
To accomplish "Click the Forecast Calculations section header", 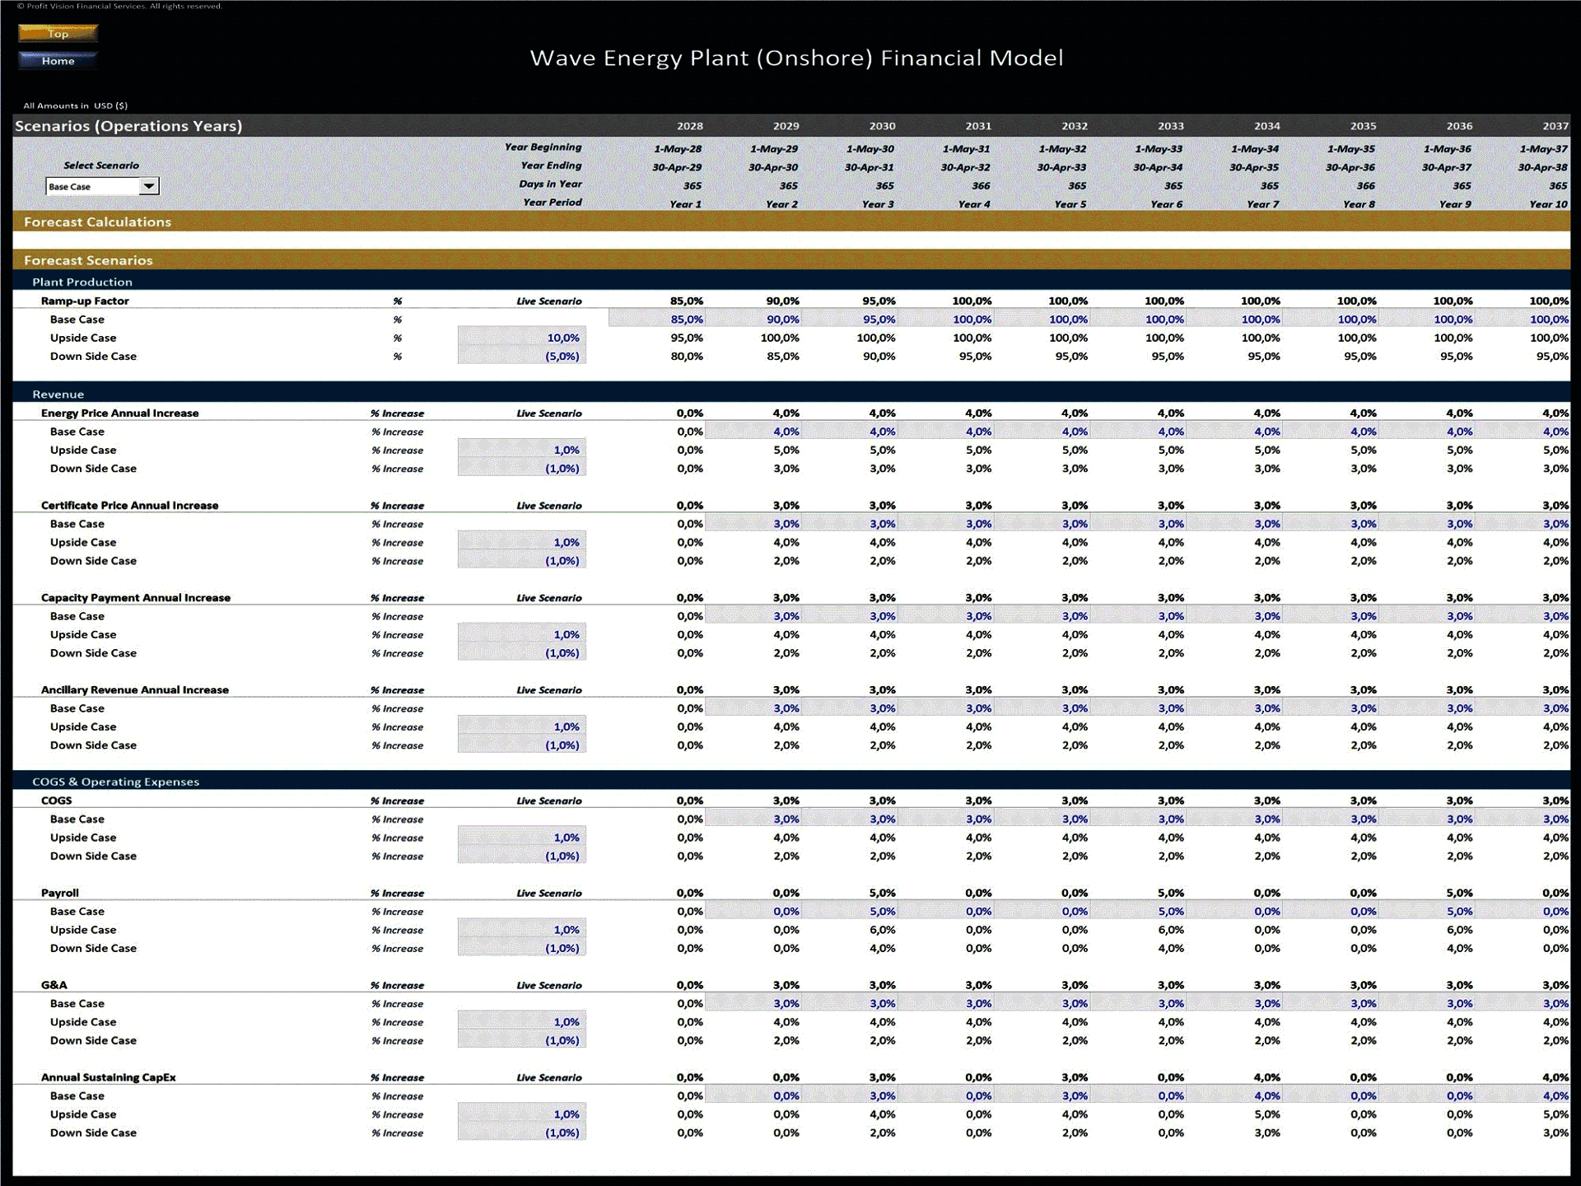I will pyautogui.click(x=97, y=222).
